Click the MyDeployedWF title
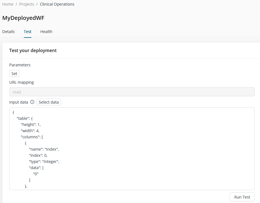This screenshot has width=260, height=203. click(23, 18)
